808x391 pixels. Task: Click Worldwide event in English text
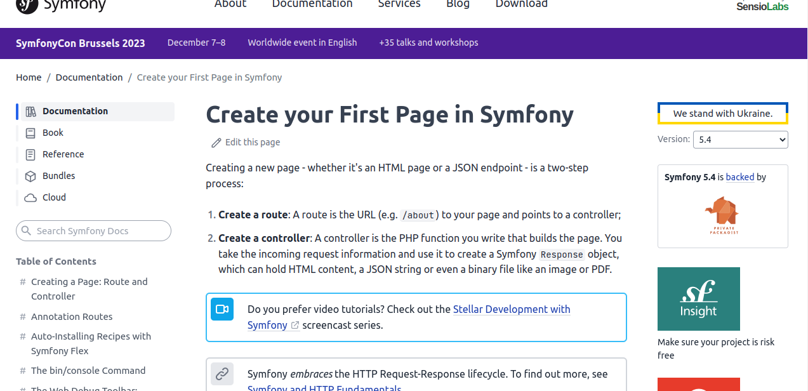tap(302, 43)
